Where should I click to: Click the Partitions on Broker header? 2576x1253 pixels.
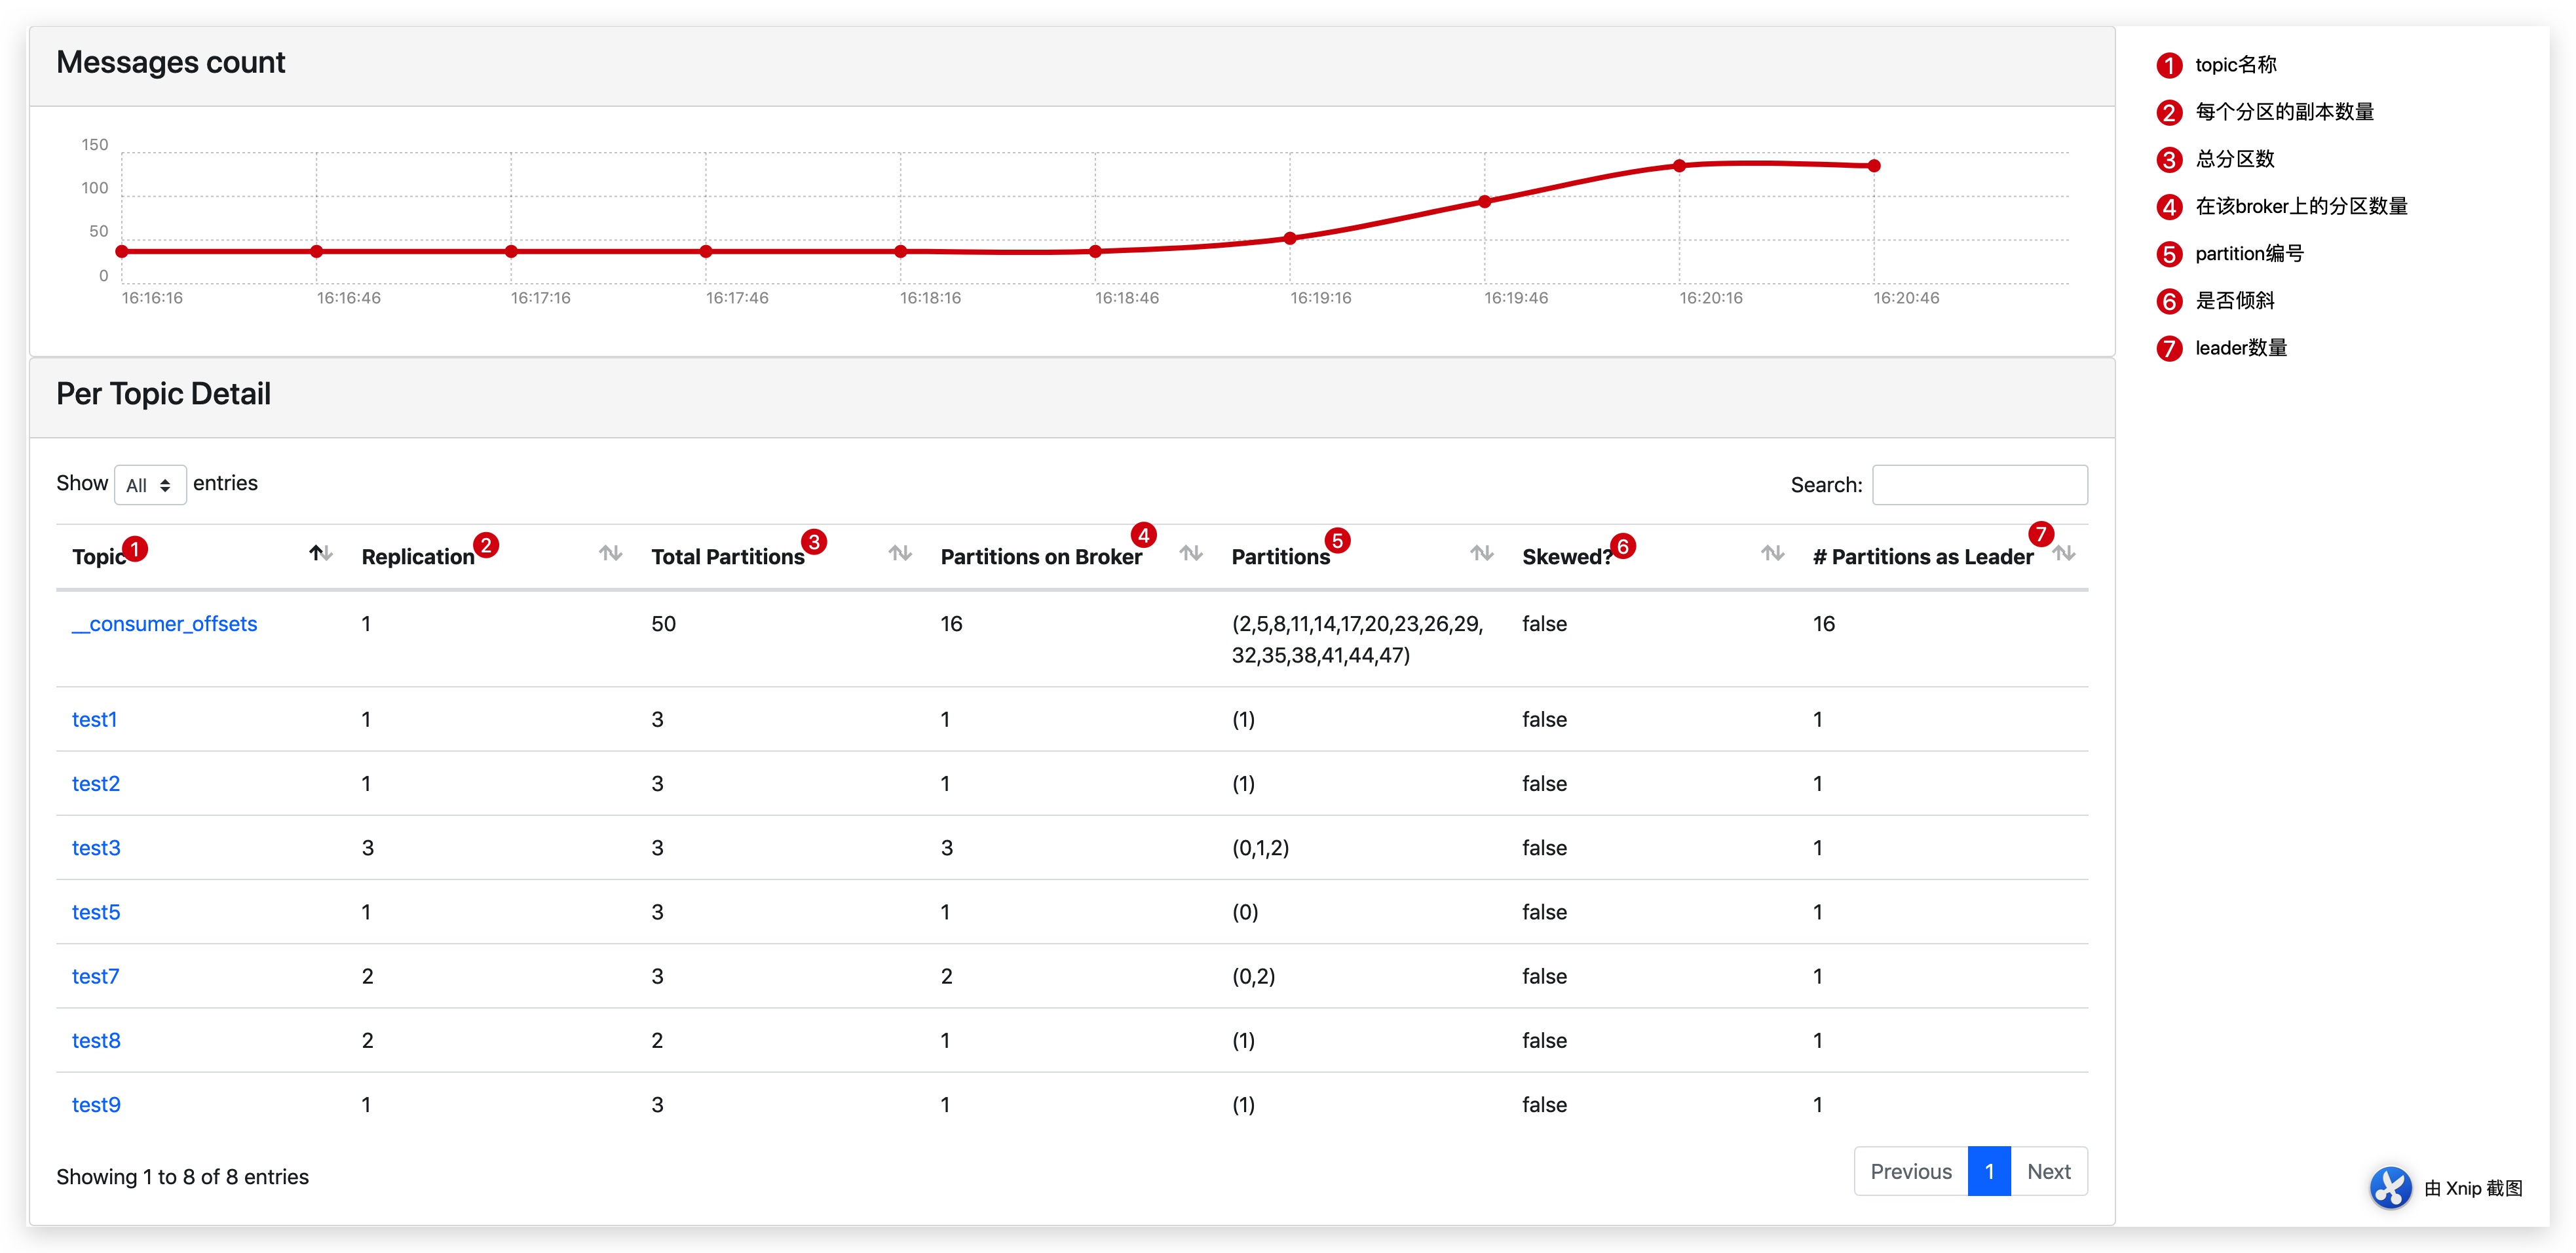pos(1041,557)
